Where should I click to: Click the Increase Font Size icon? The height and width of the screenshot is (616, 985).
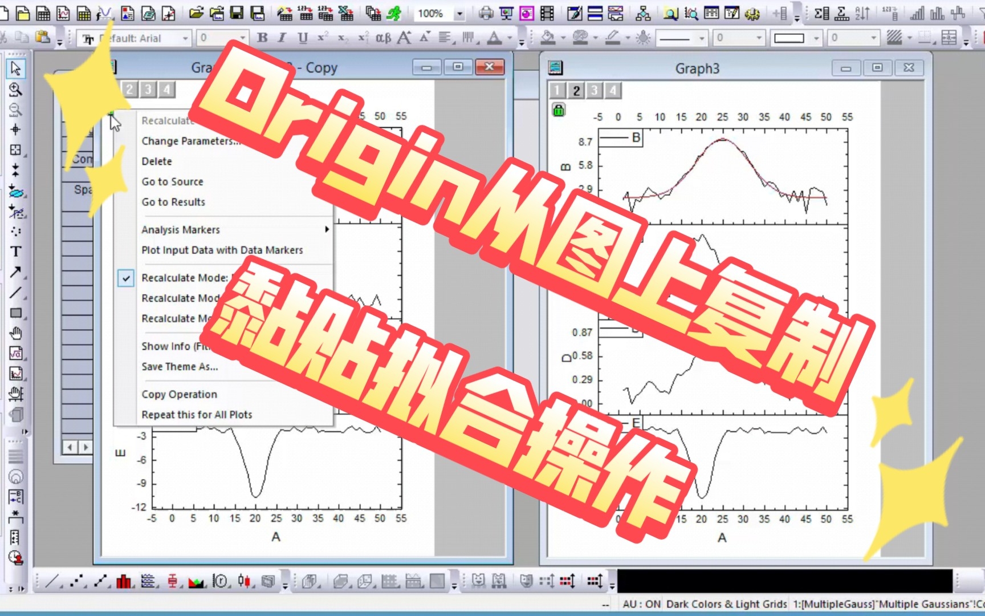404,38
